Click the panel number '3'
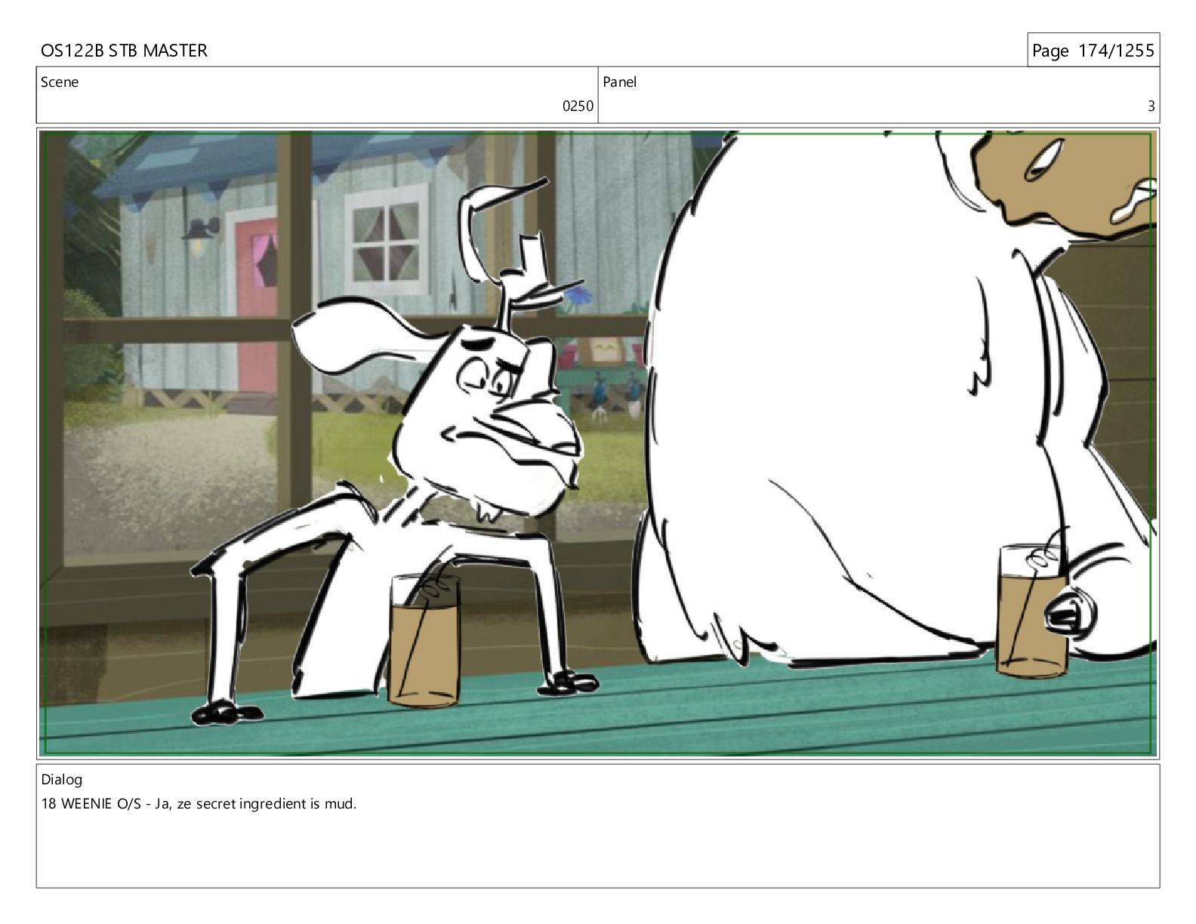The image size is (1196, 924). click(1151, 106)
